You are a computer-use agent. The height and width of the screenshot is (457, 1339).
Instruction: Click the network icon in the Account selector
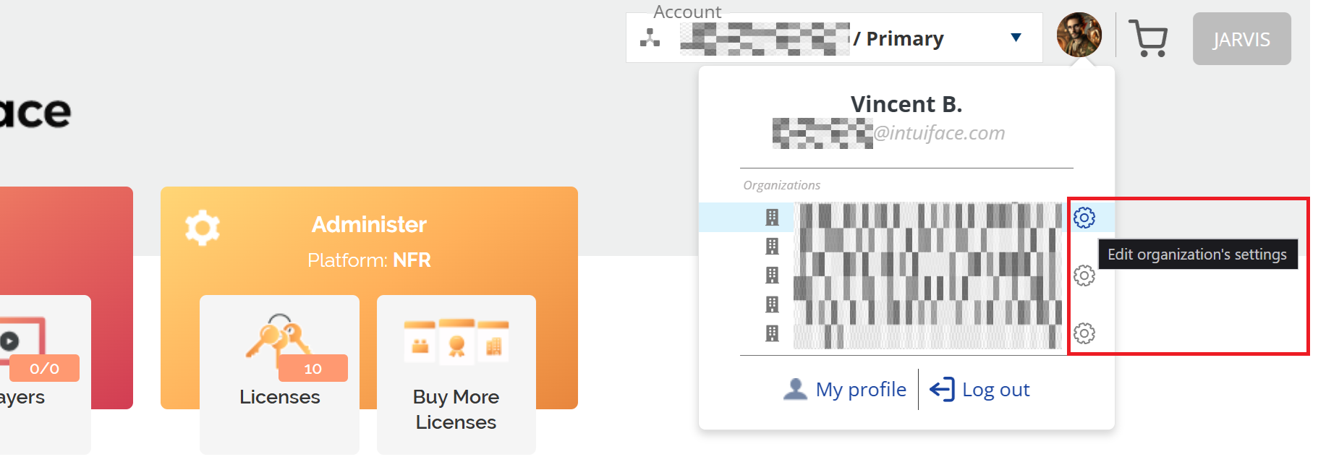click(x=650, y=38)
